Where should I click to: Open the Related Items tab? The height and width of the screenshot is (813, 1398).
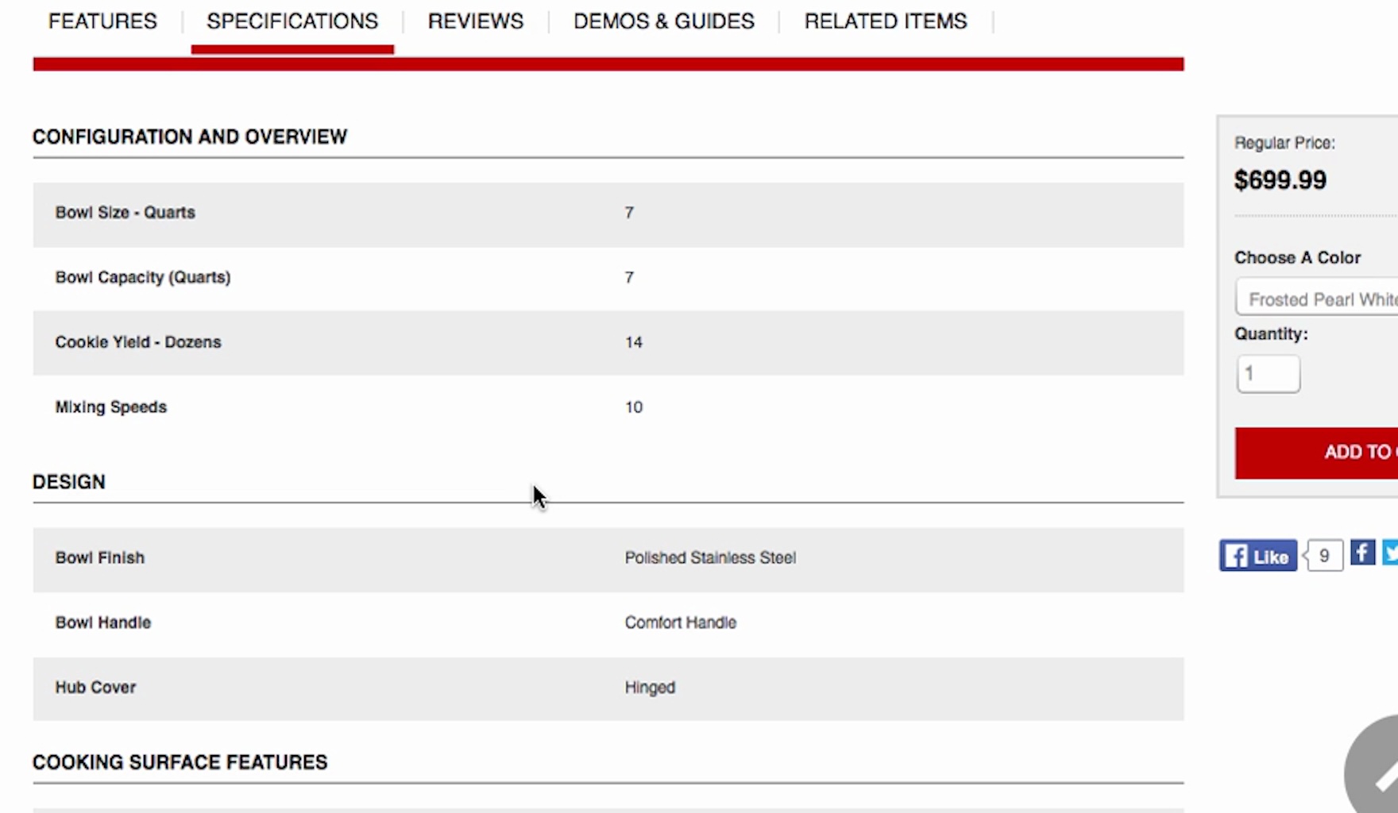(x=885, y=21)
